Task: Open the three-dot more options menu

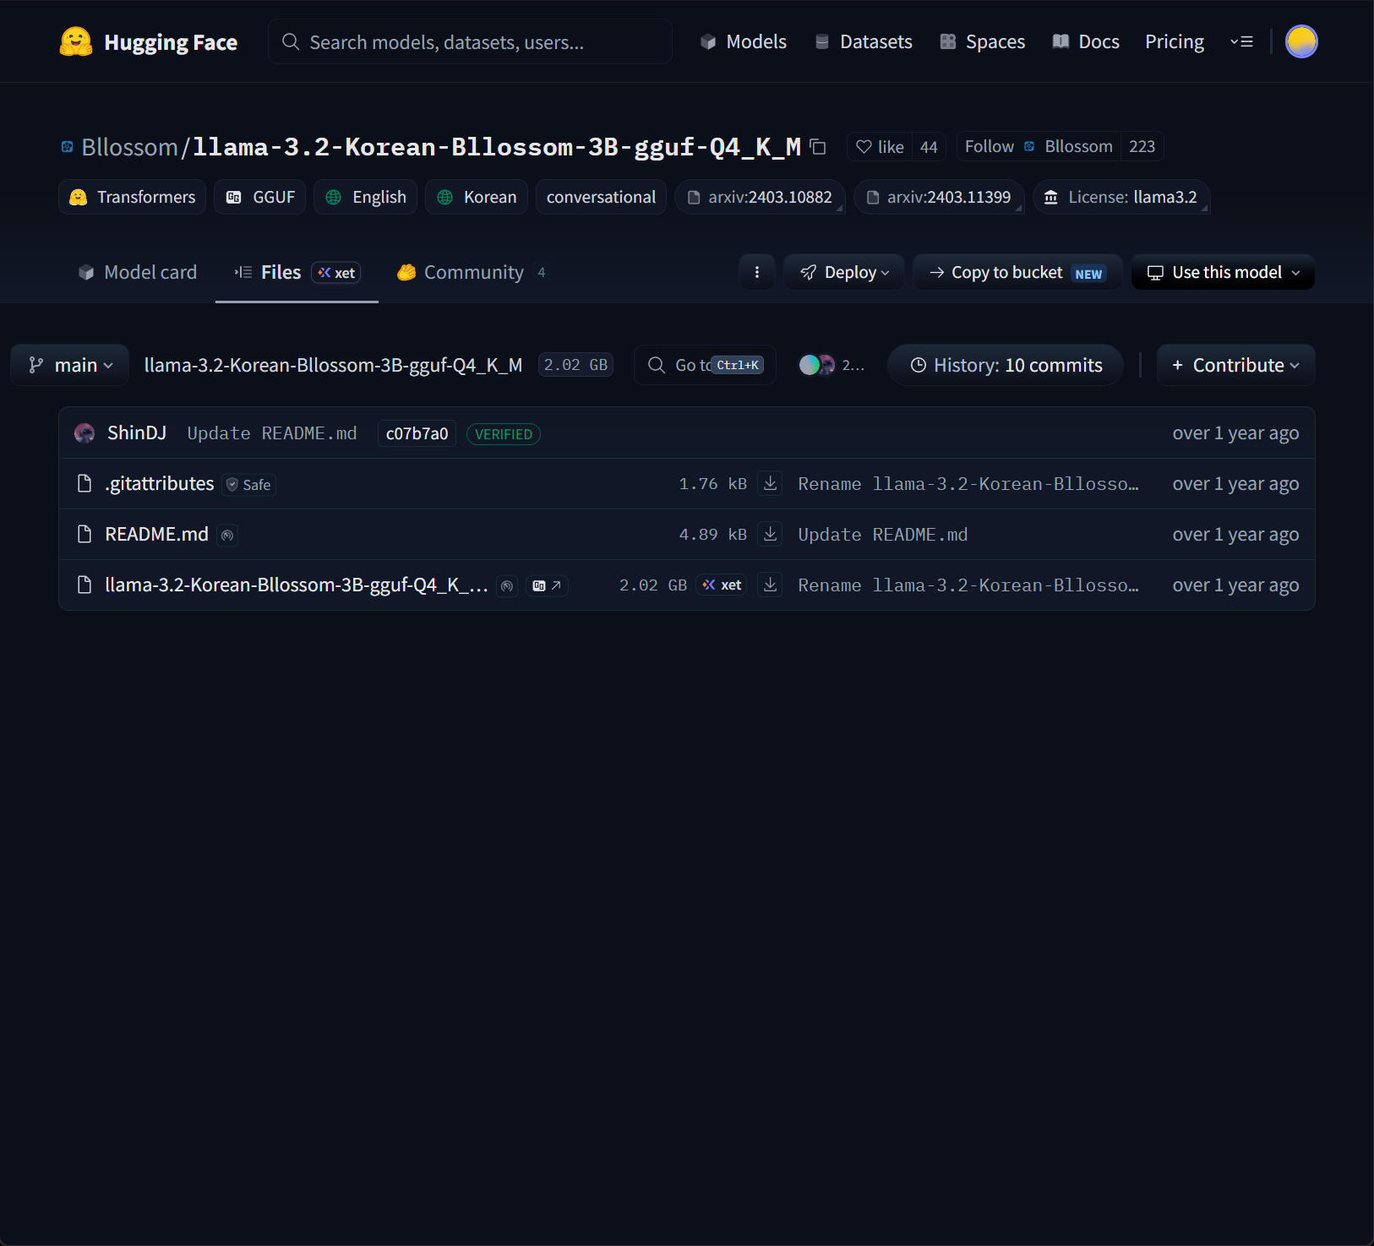Action: 757,272
